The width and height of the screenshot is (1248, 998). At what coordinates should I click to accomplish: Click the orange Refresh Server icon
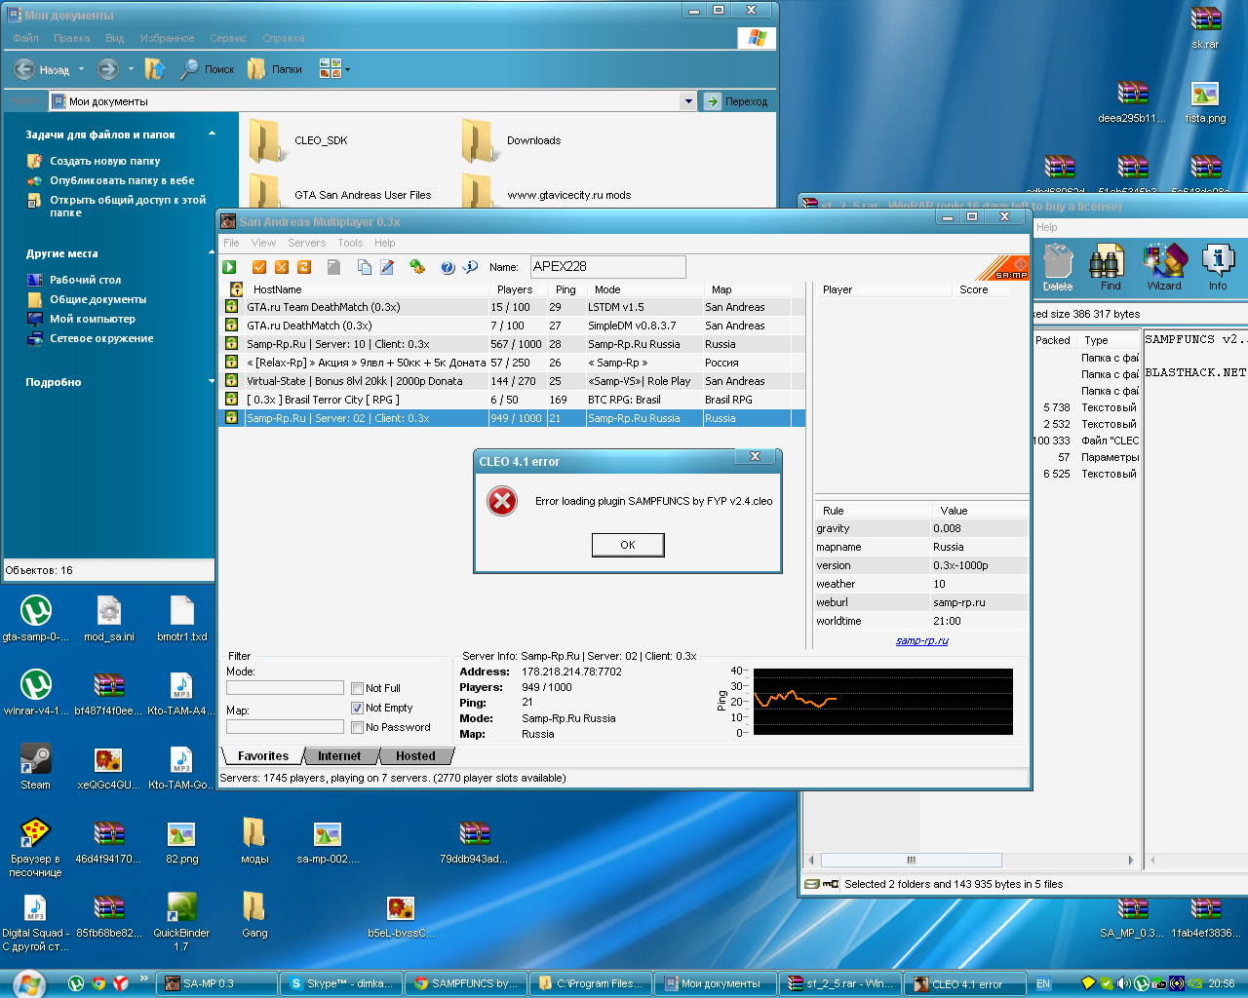coord(304,267)
